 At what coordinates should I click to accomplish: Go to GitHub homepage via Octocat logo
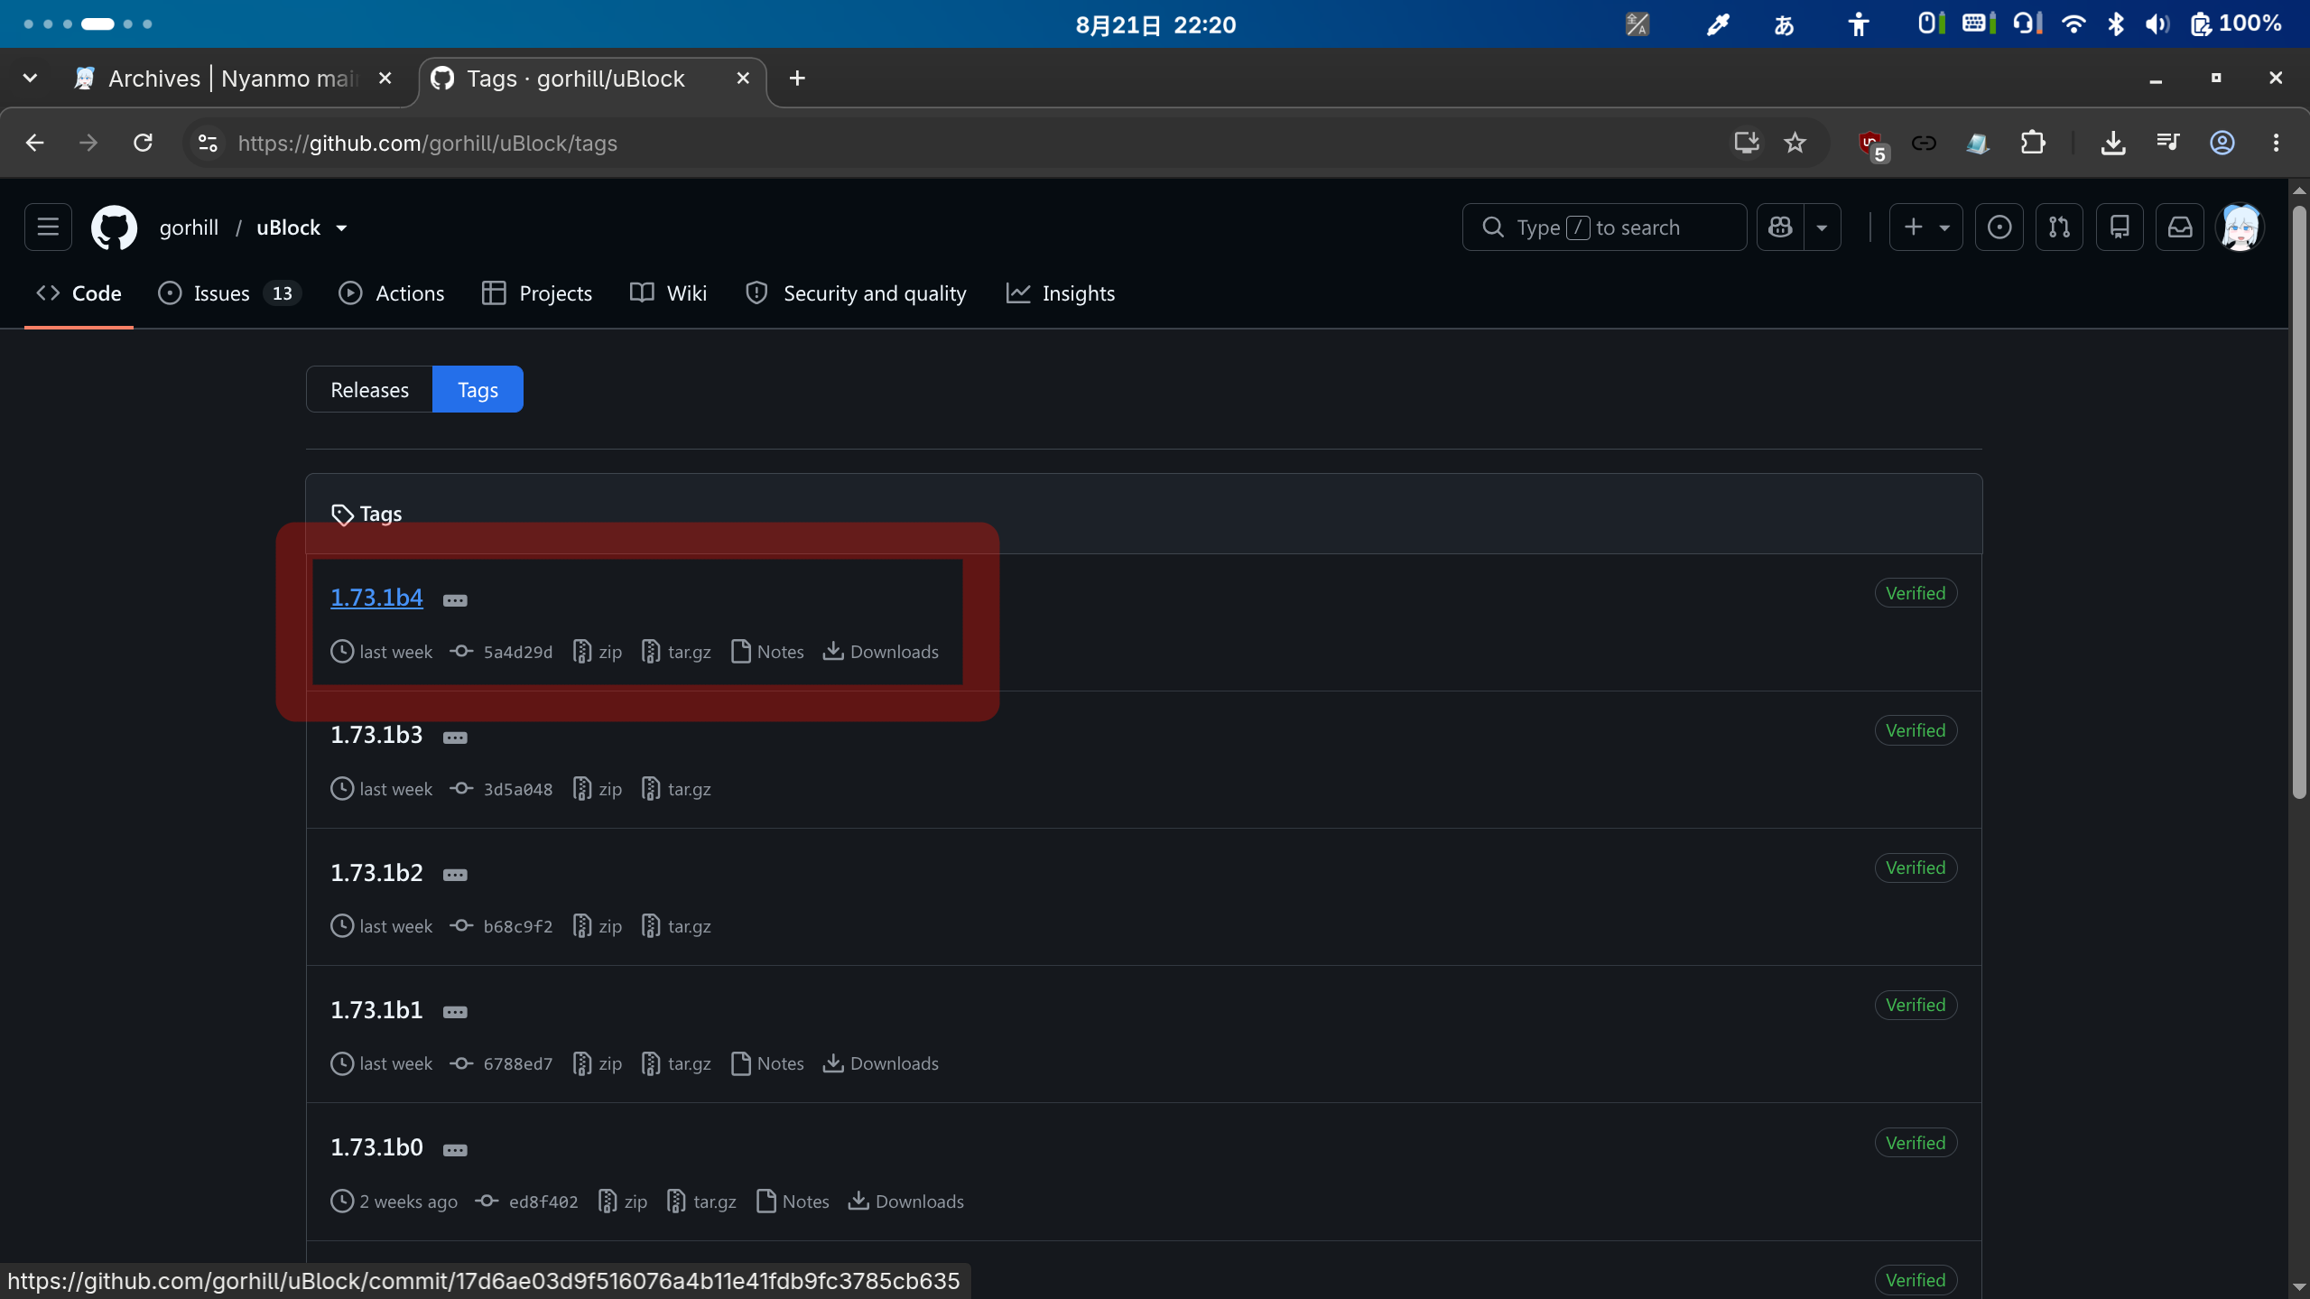click(115, 227)
